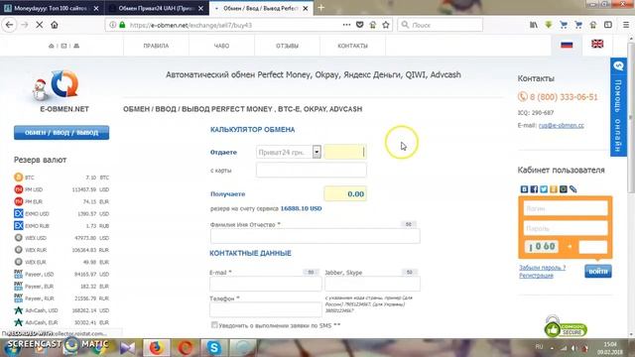The height and width of the screenshot is (357, 635).
Task: Open the Забыли пароль link
Action: (x=543, y=268)
